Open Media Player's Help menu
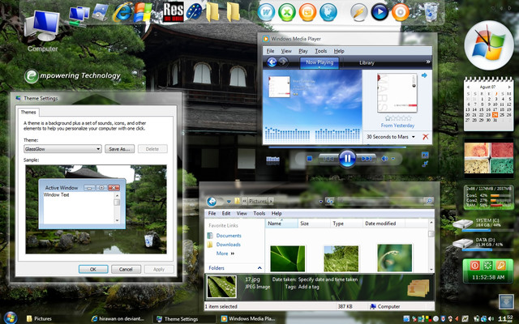Viewport: 519px width, 324px height. (x=339, y=51)
